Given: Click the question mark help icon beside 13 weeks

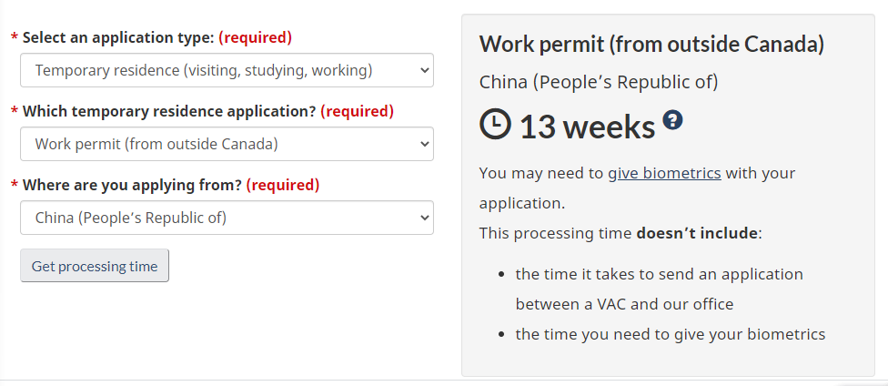Looking at the screenshot, I should pyautogui.click(x=672, y=120).
